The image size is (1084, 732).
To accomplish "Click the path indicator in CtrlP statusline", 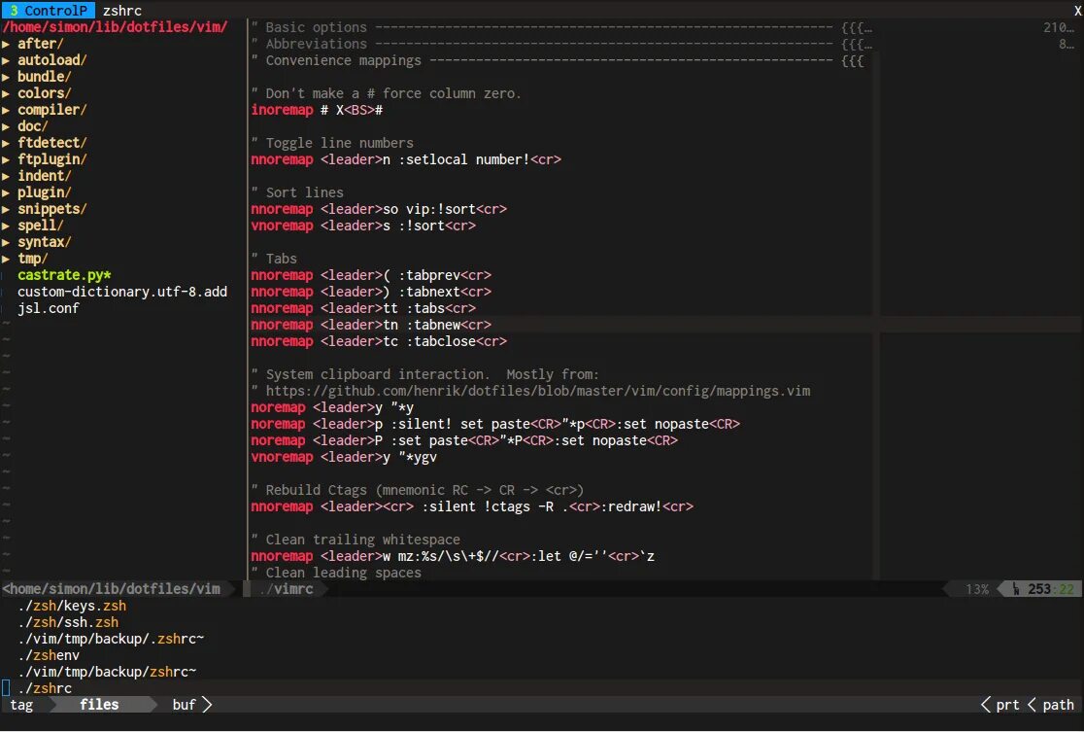I will pyautogui.click(x=1059, y=705).
